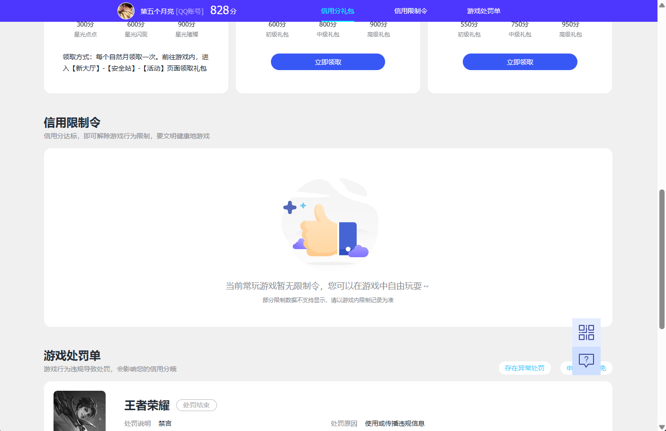Click the 处罚结束 status badge
Image resolution: width=666 pixels, height=431 pixels.
197,405
